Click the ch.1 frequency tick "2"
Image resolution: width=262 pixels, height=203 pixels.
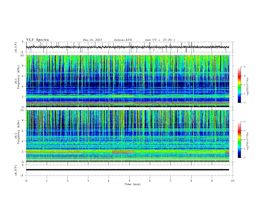[23, 97]
